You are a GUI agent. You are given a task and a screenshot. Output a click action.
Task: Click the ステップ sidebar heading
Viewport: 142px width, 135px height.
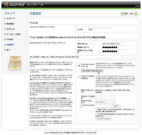coord(9,13)
